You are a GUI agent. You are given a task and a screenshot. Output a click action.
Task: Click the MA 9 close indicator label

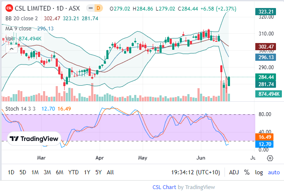[x=18, y=28]
